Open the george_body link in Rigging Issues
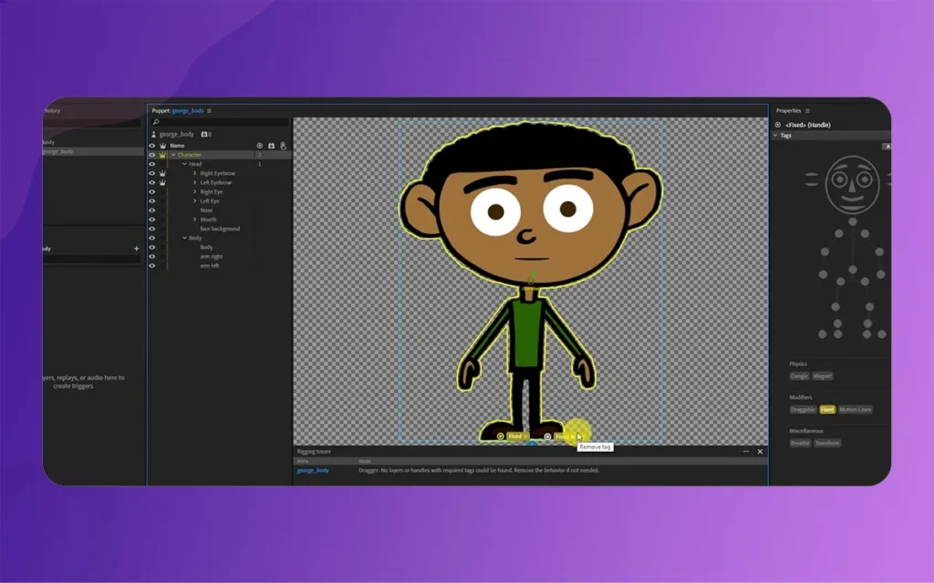934x583 pixels. point(313,470)
